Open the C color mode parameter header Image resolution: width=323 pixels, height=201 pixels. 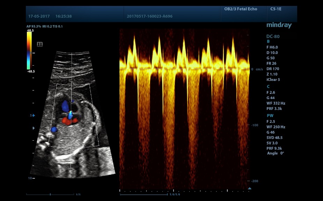click(268, 86)
